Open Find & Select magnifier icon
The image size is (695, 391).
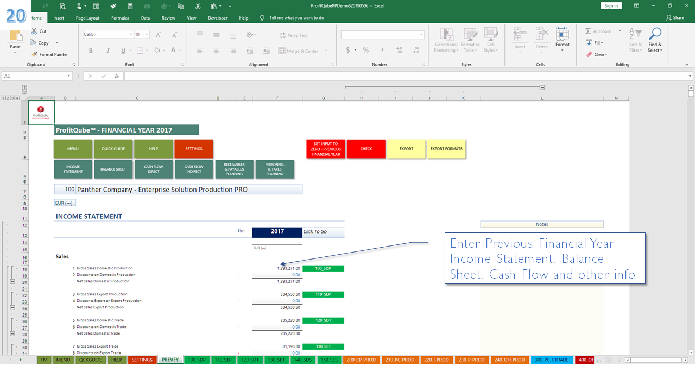click(x=655, y=34)
